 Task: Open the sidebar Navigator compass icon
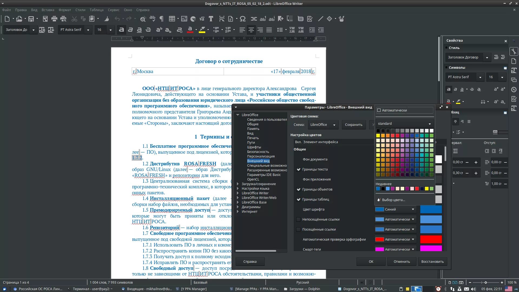(x=514, y=90)
